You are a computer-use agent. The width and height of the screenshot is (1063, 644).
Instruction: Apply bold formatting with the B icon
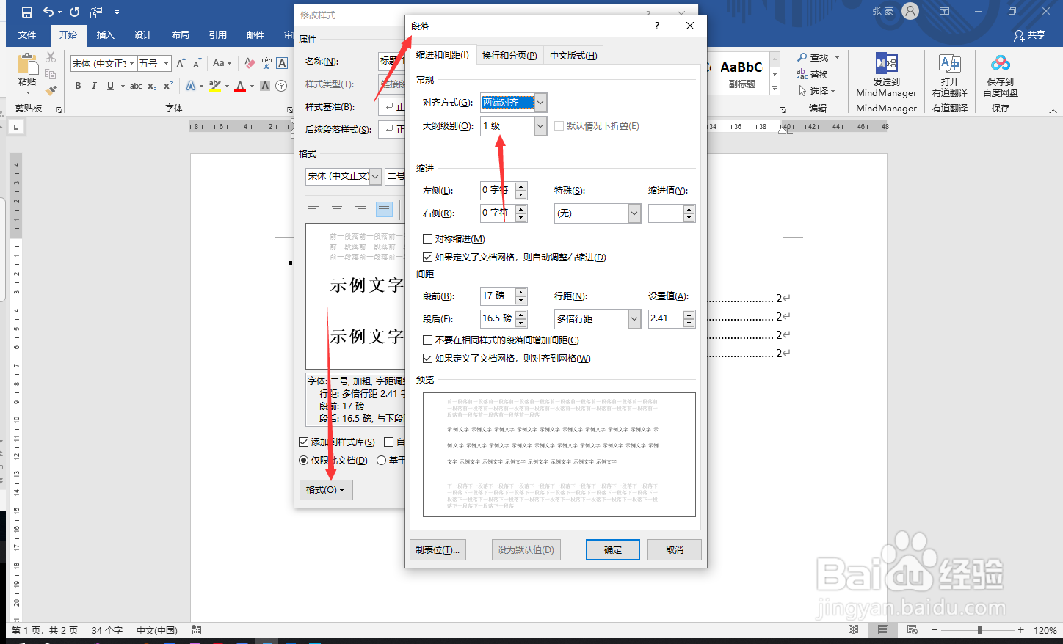[78, 86]
